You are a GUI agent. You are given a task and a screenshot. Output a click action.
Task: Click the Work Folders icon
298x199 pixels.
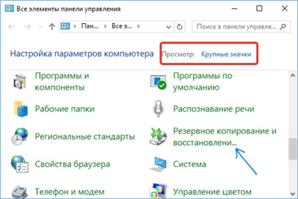[20, 109]
